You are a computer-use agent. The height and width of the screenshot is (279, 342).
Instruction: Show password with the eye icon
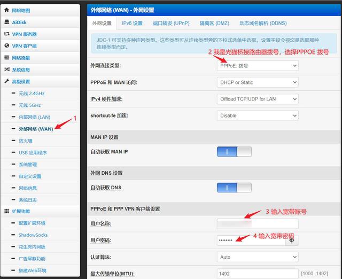(292, 241)
